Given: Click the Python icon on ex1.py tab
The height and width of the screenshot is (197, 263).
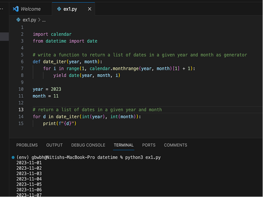Looking at the screenshot, I should 59,9.
